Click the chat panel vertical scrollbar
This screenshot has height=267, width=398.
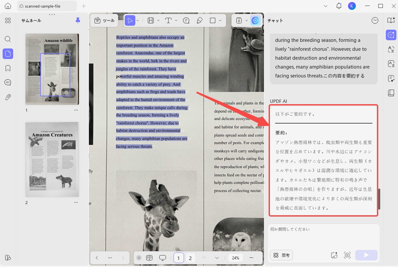(x=379, y=199)
